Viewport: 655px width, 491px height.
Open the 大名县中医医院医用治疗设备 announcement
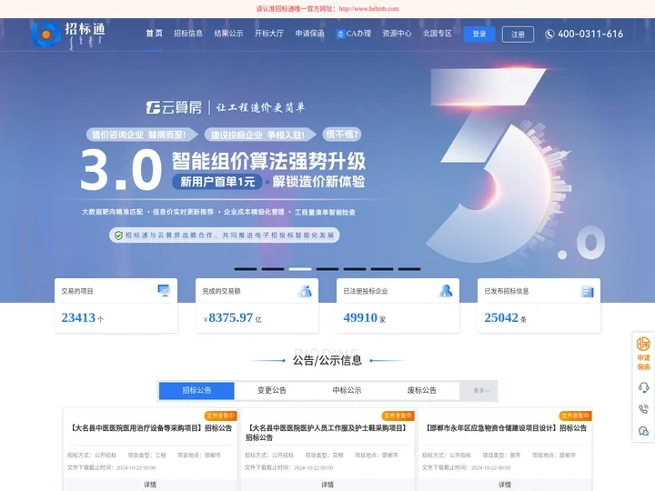(x=151, y=427)
